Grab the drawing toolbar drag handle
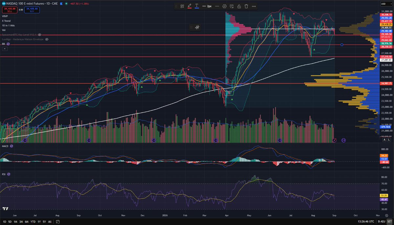This screenshot has width=394, height=225. [x=177, y=6]
